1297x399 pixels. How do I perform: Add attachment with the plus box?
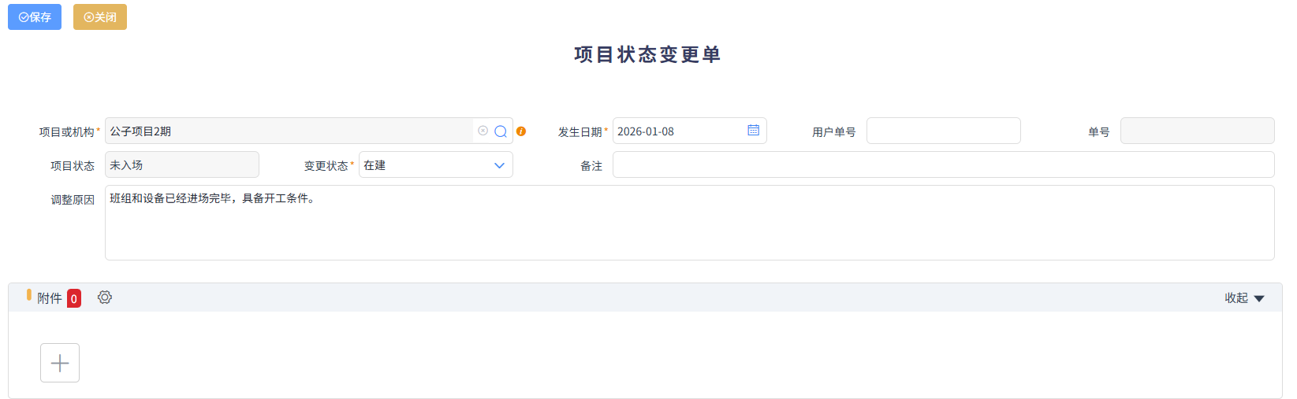point(60,363)
